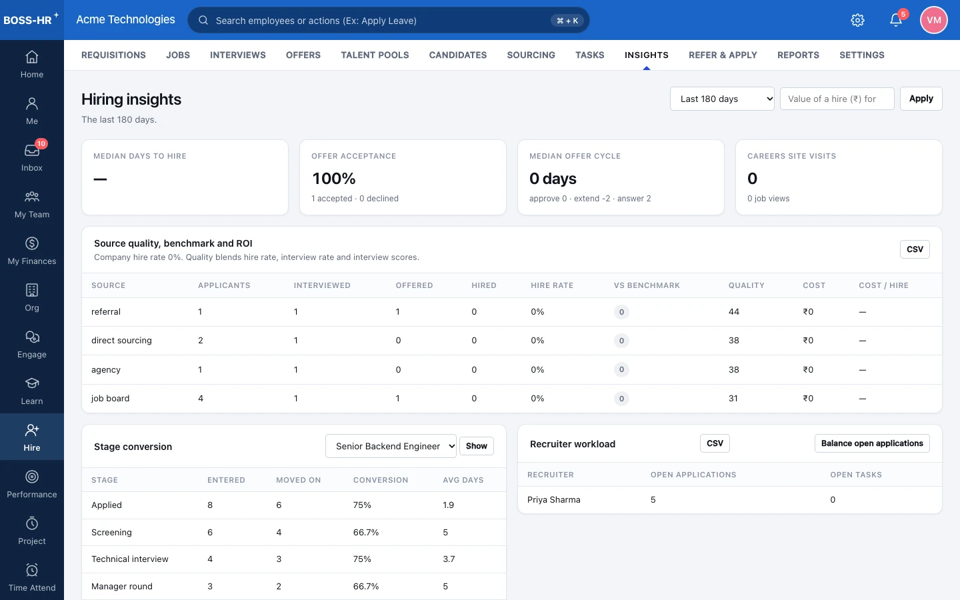Select the Hire module icon

pyautogui.click(x=32, y=437)
